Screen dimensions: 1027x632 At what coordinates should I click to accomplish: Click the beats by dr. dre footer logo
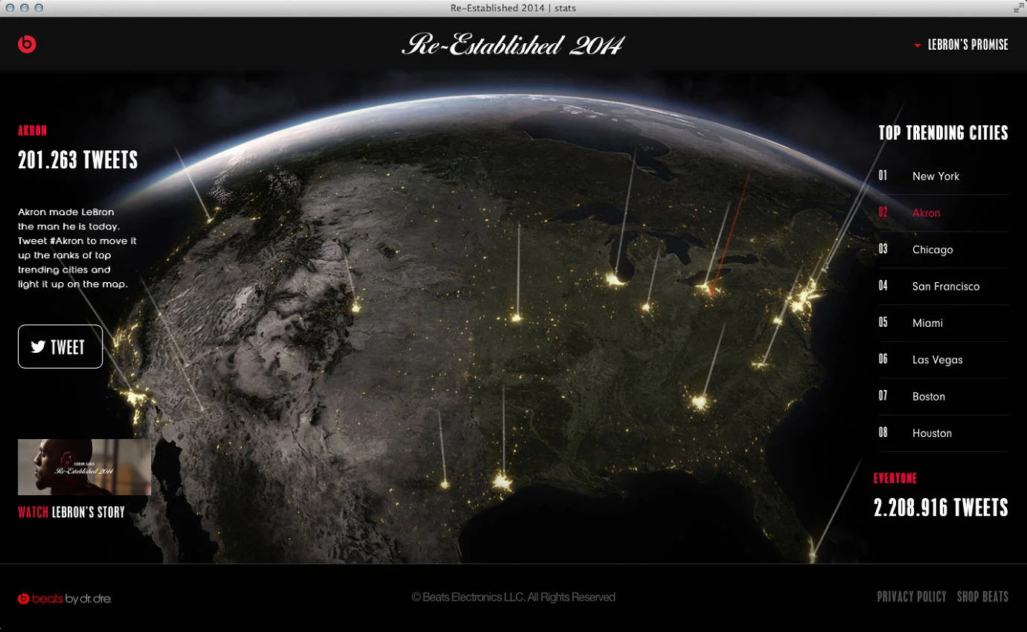click(x=65, y=599)
